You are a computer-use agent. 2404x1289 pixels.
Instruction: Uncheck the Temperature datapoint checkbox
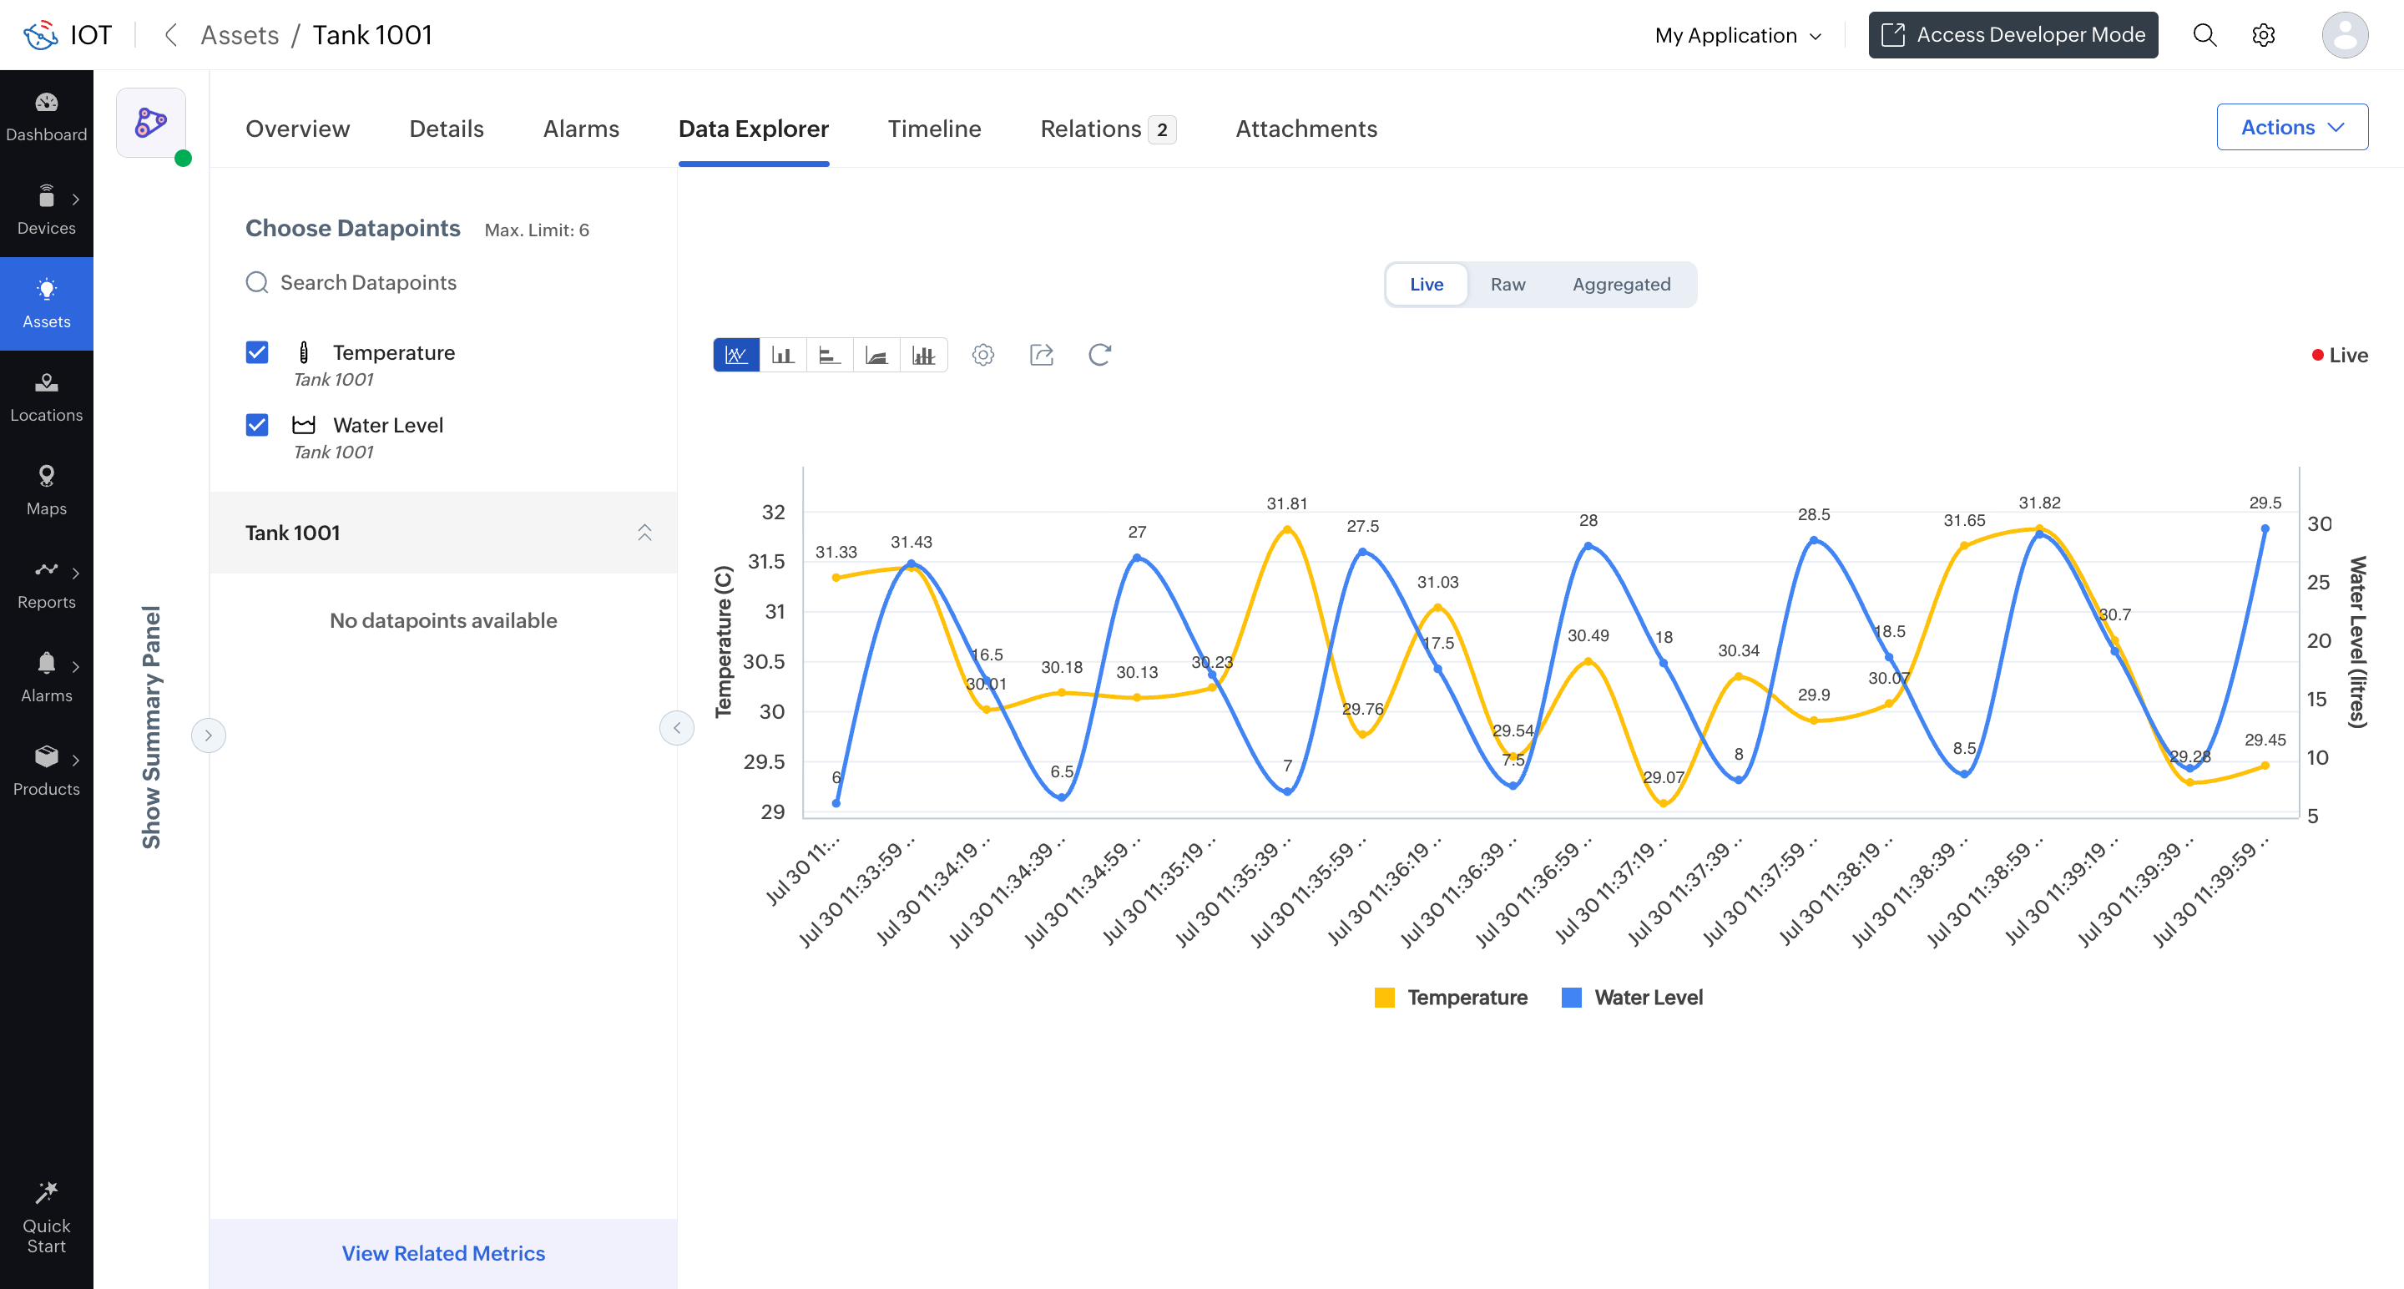click(256, 351)
